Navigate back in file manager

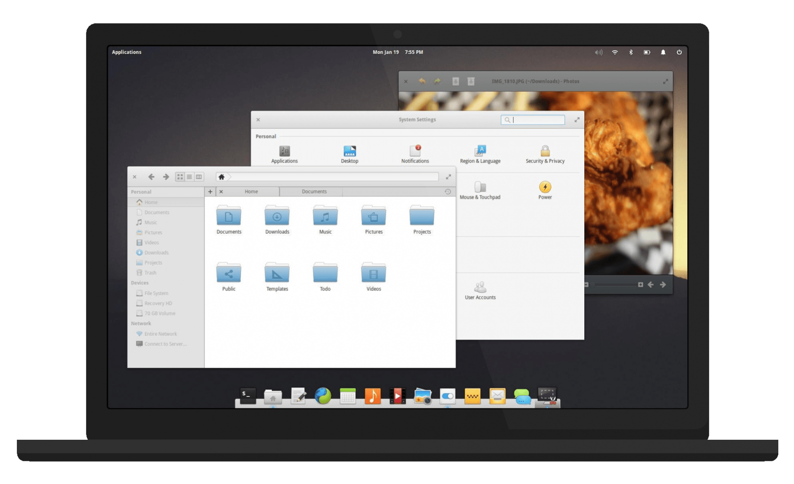(151, 177)
